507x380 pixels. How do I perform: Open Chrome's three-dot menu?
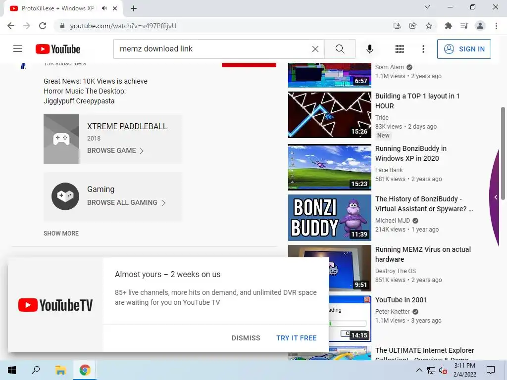point(496,26)
